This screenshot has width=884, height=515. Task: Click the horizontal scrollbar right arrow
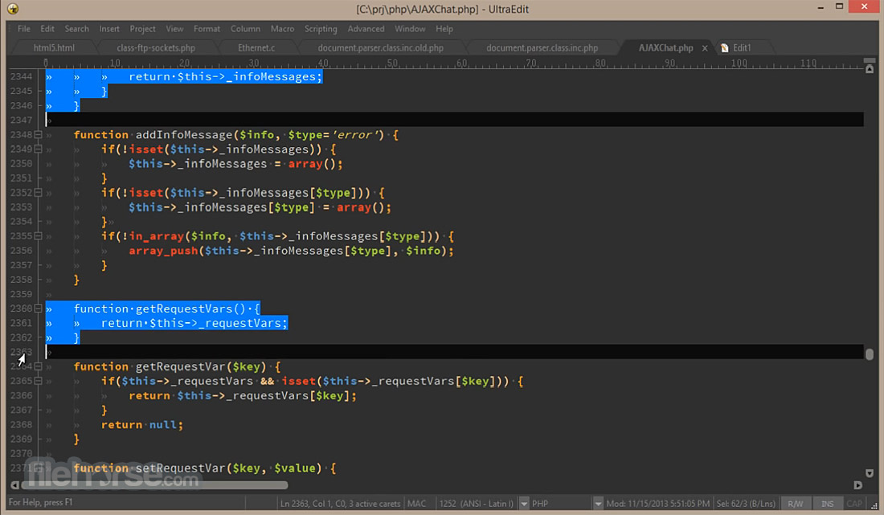click(x=857, y=485)
